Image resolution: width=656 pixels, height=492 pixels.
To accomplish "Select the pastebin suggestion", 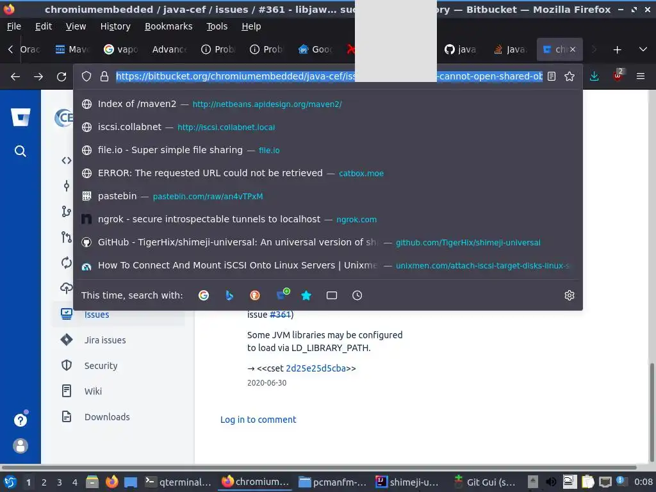I will click(x=328, y=196).
